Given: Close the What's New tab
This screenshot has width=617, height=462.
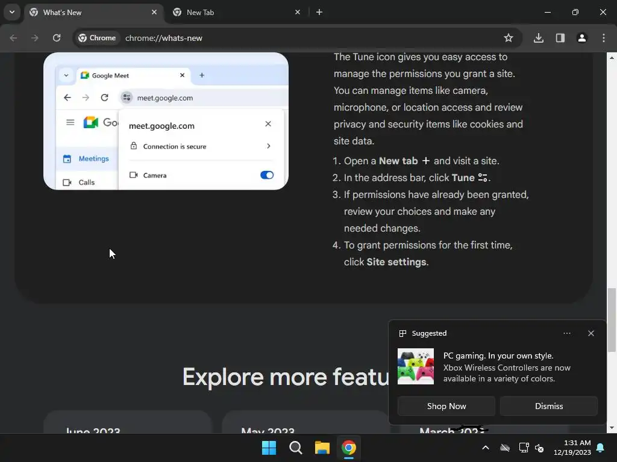Looking at the screenshot, I should 154,12.
